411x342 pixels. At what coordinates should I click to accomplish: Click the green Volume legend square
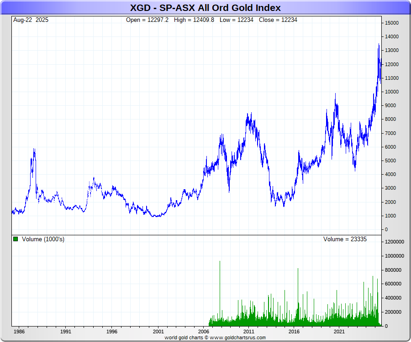tap(16, 239)
